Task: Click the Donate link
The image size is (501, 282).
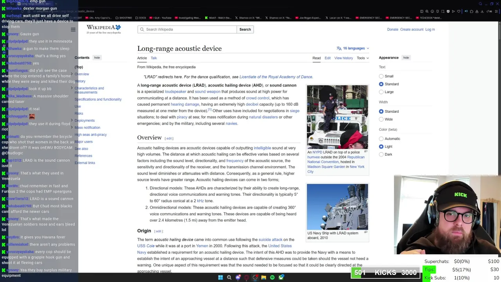Action: tap(393, 29)
